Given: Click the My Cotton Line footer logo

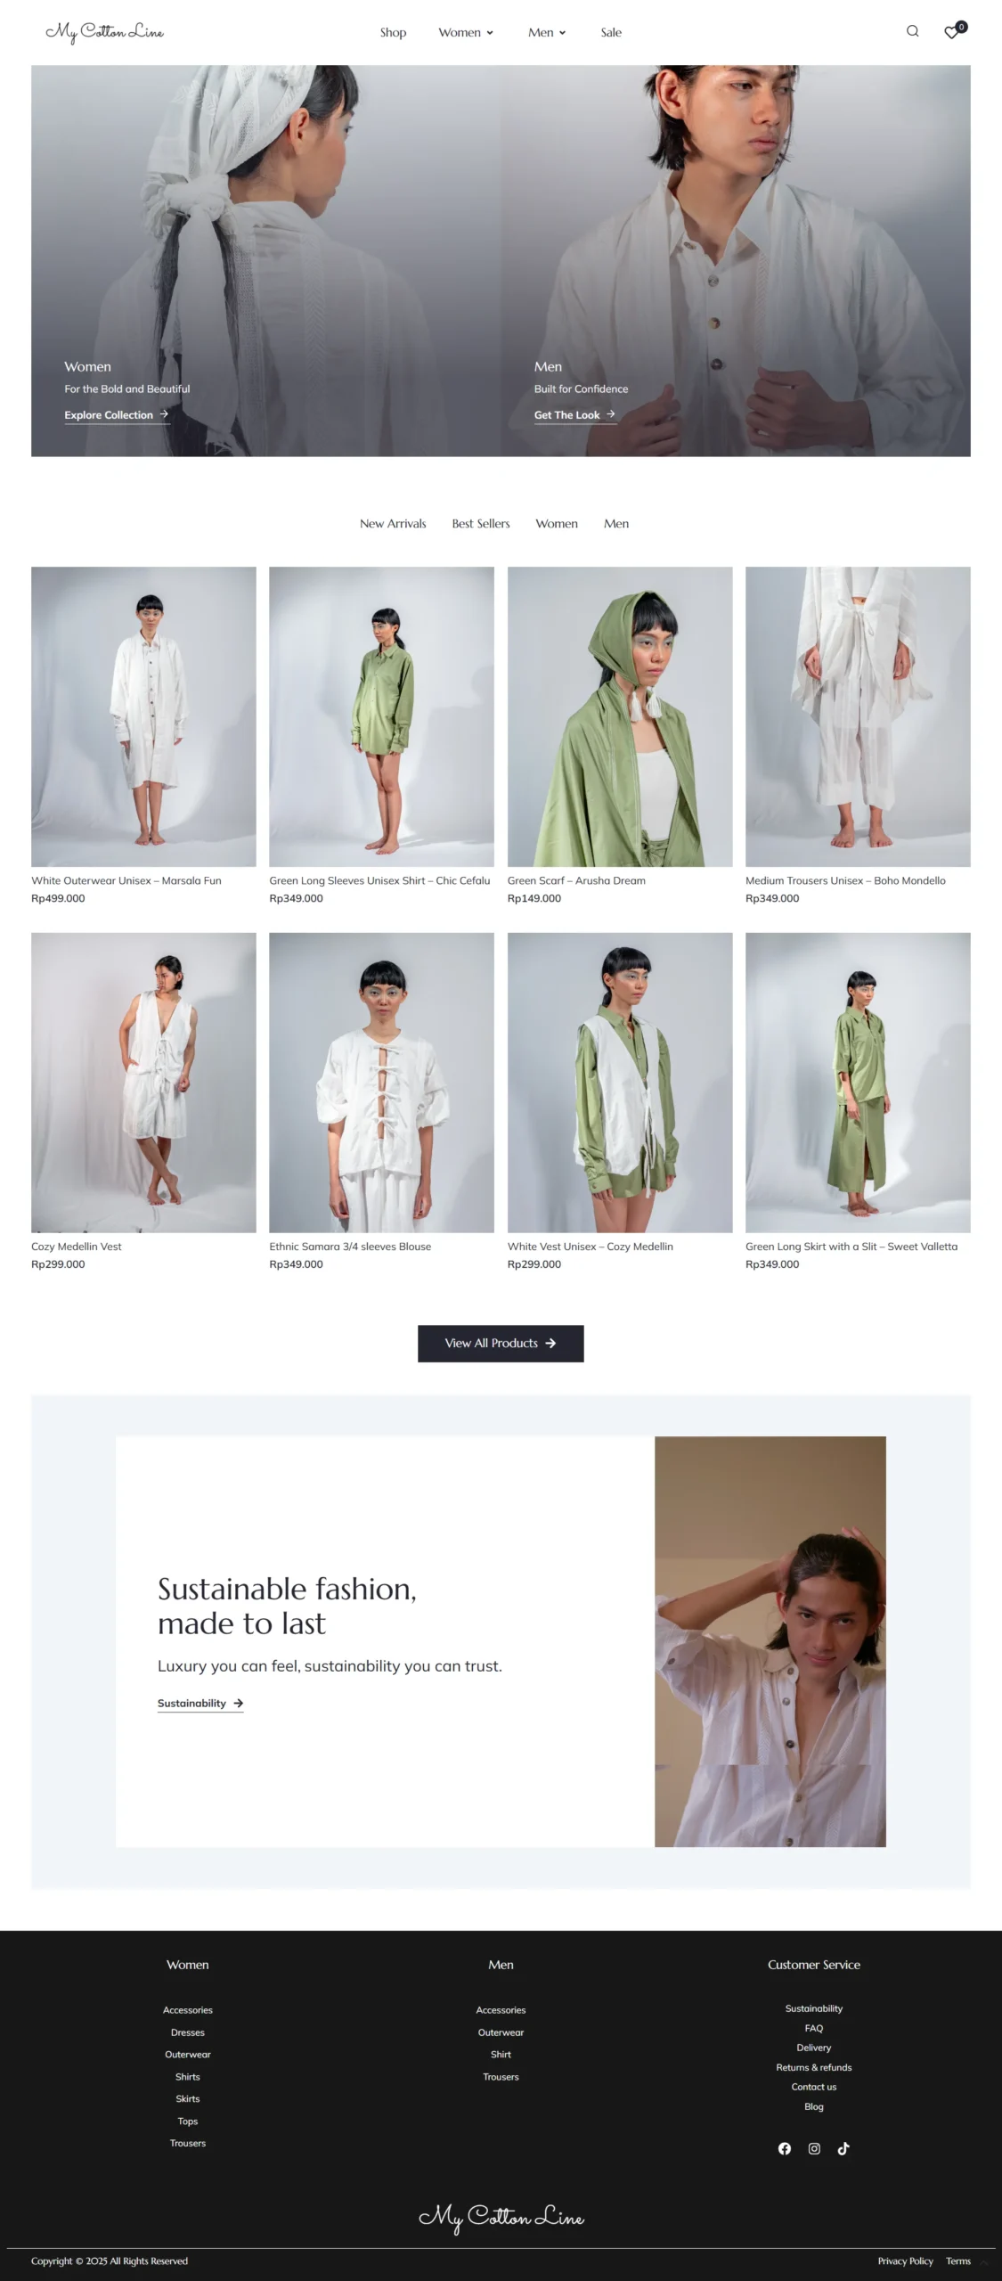Looking at the screenshot, I should [501, 2217].
